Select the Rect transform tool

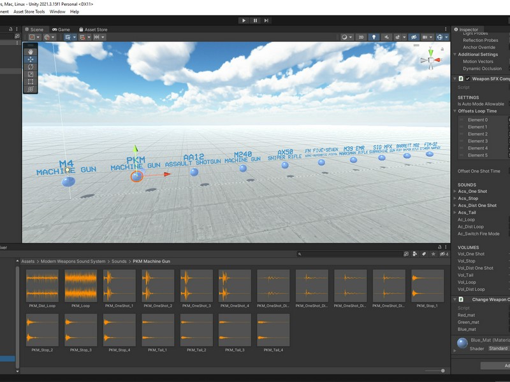(x=31, y=82)
